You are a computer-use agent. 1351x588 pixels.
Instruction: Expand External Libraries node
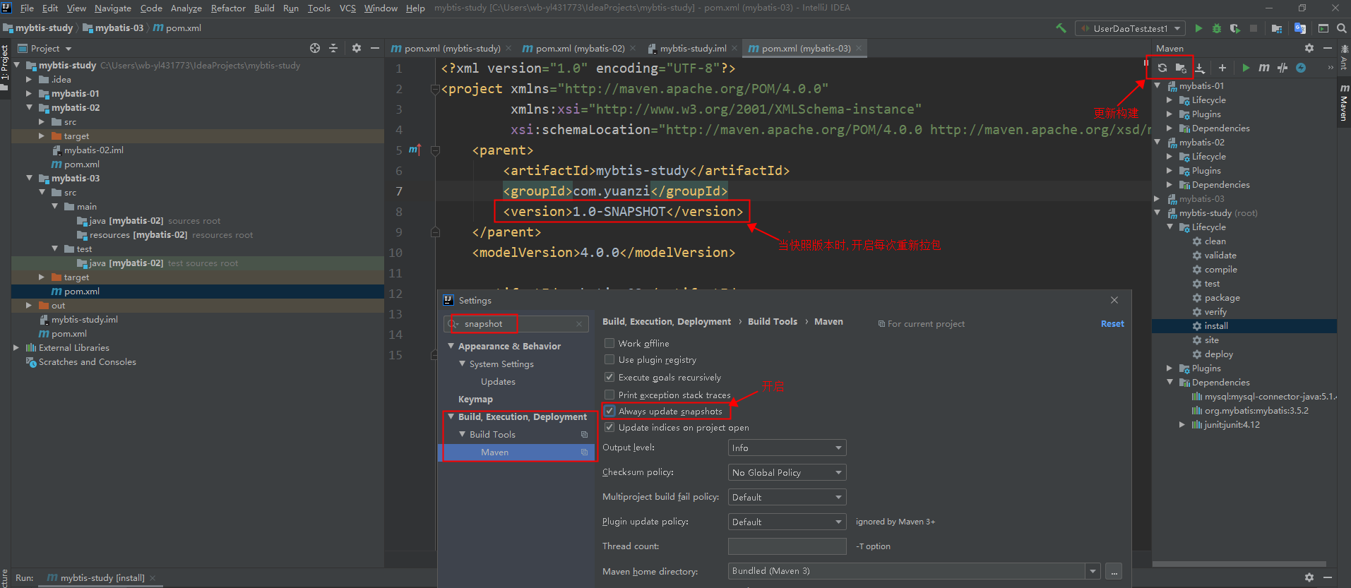pyautogui.click(x=16, y=347)
